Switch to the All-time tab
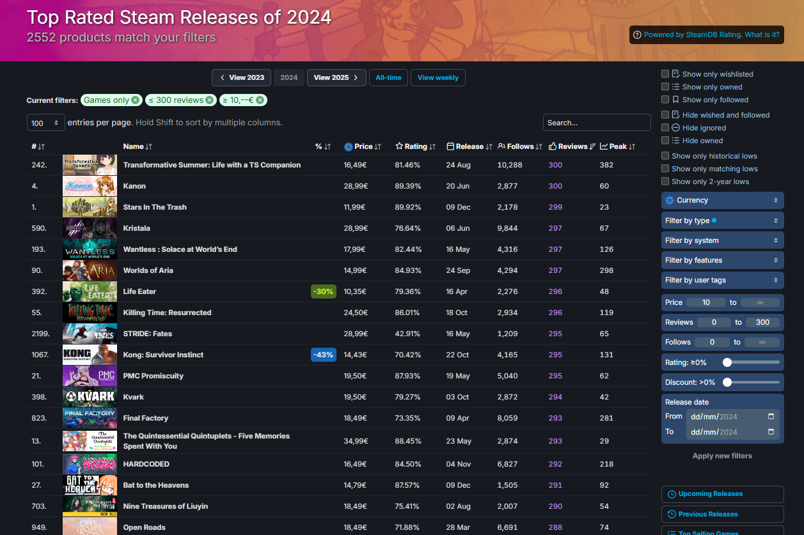804x535 pixels. [388, 77]
